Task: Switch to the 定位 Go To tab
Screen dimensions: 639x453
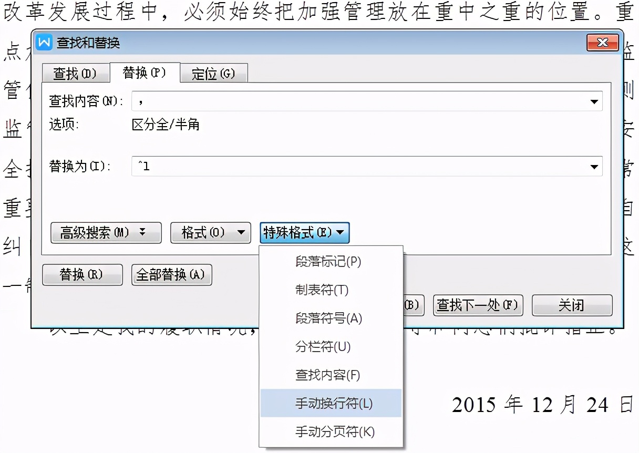Action: (x=213, y=73)
